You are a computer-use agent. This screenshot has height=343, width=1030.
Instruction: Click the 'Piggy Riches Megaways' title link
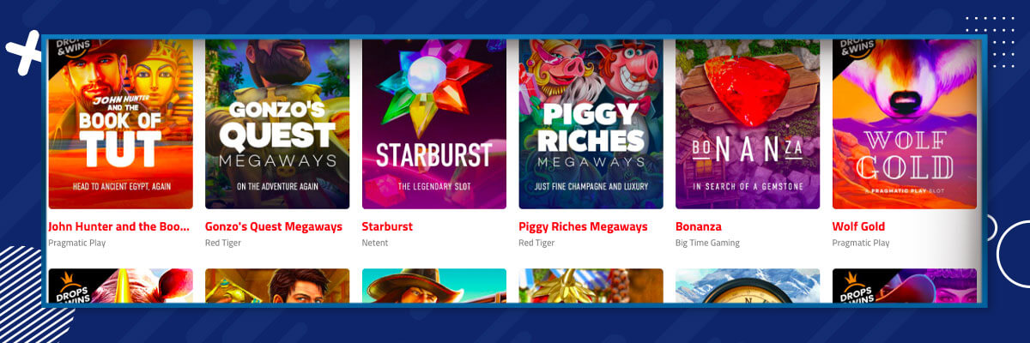tap(583, 227)
